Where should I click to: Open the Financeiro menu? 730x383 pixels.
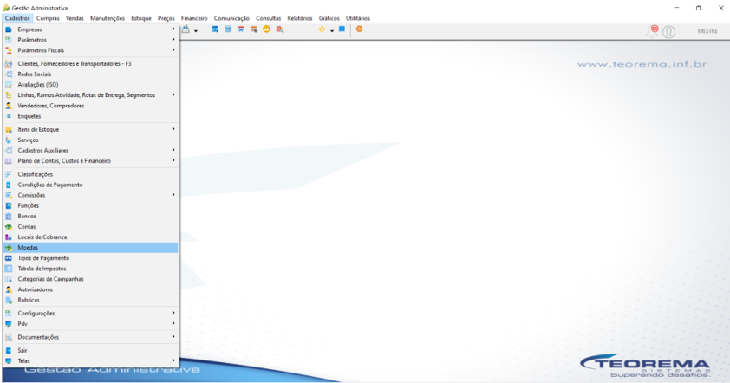194,18
